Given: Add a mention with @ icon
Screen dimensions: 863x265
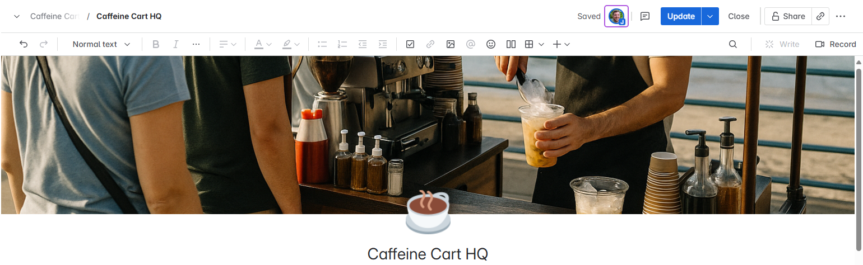Looking at the screenshot, I should 471,44.
